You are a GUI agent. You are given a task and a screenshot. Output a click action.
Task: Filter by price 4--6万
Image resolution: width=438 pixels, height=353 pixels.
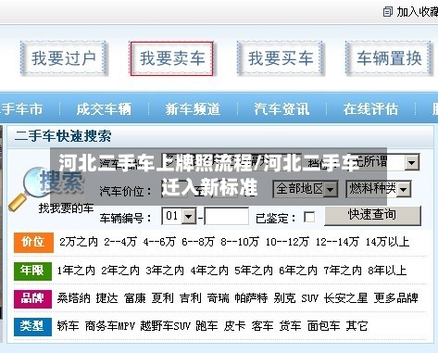159,242
